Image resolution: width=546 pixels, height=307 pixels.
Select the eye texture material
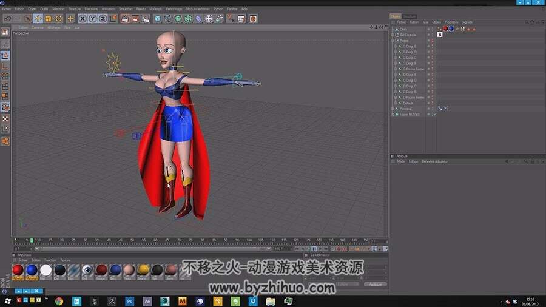87,271
